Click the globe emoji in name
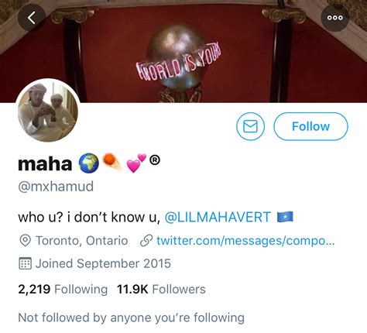367x333 pixels. (88, 163)
